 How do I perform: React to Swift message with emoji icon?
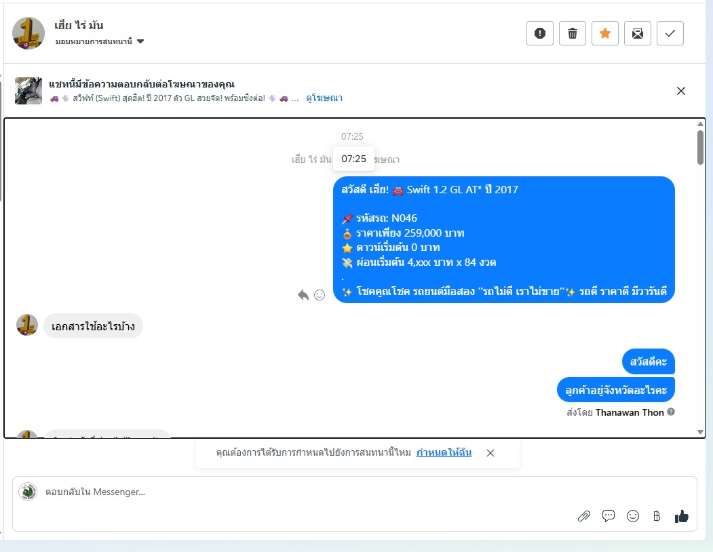320,295
